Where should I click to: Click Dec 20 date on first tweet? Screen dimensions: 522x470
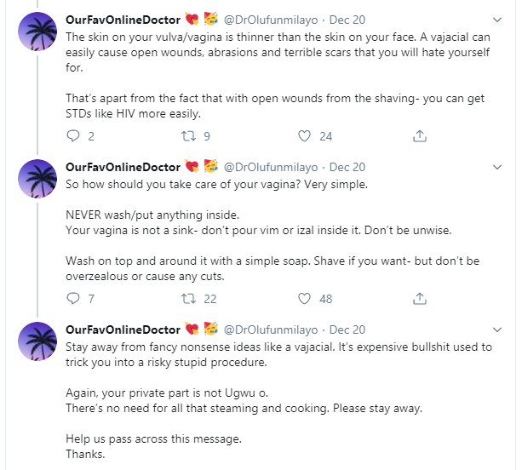click(x=347, y=20)
